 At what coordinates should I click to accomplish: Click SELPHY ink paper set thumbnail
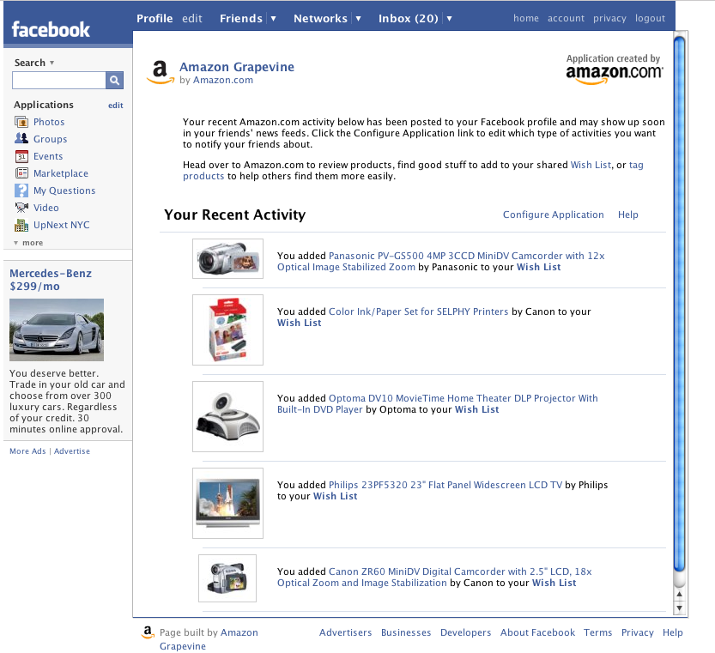(227, 330)
